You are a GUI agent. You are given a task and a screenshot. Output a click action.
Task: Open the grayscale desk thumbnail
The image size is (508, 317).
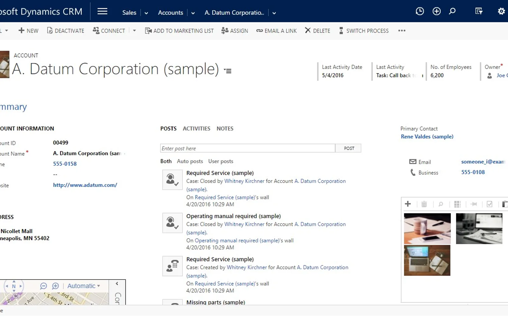pyautogui.click(x=479, y=229)
